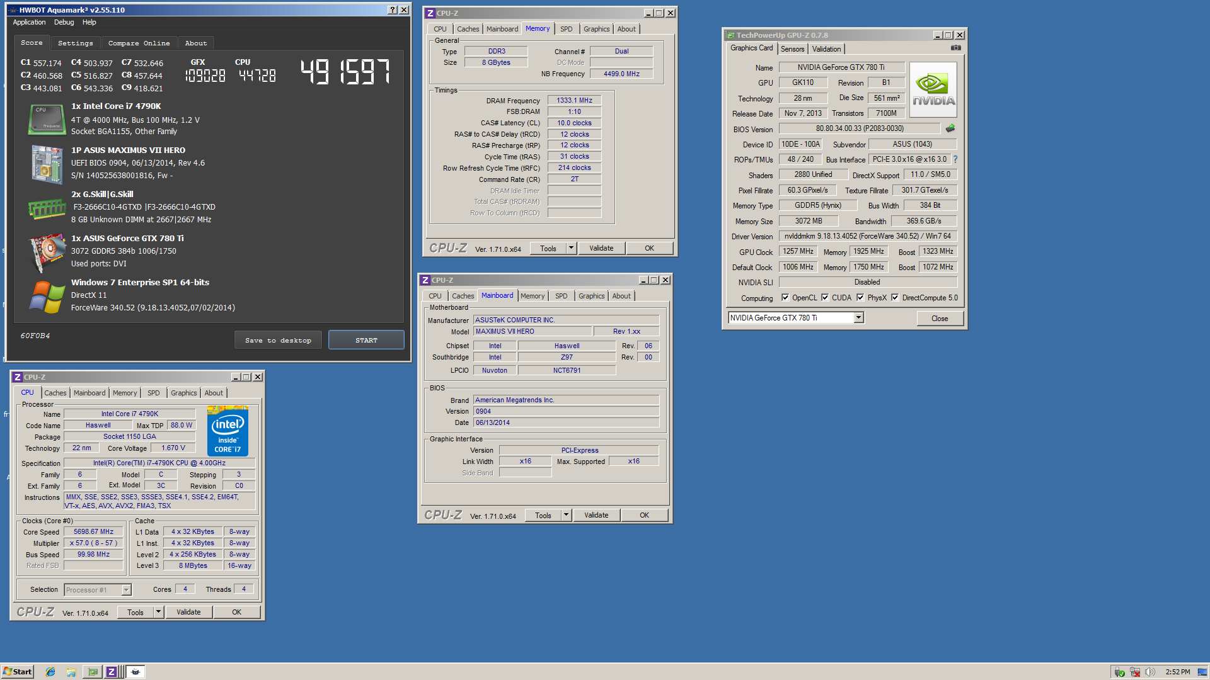Click the Aquamark taskbar button
The height and width of the screenshot is (680, 1210).
pos(135,672)
